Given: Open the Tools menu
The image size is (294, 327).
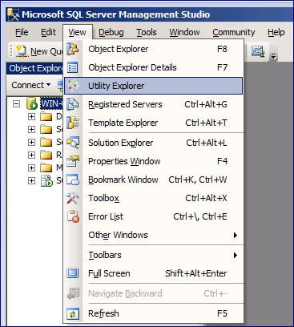Looking at the screenshot, I should [x=147, y=32].
